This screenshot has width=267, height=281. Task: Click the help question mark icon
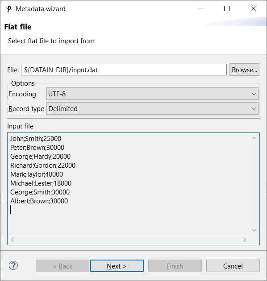coord(13,265)
